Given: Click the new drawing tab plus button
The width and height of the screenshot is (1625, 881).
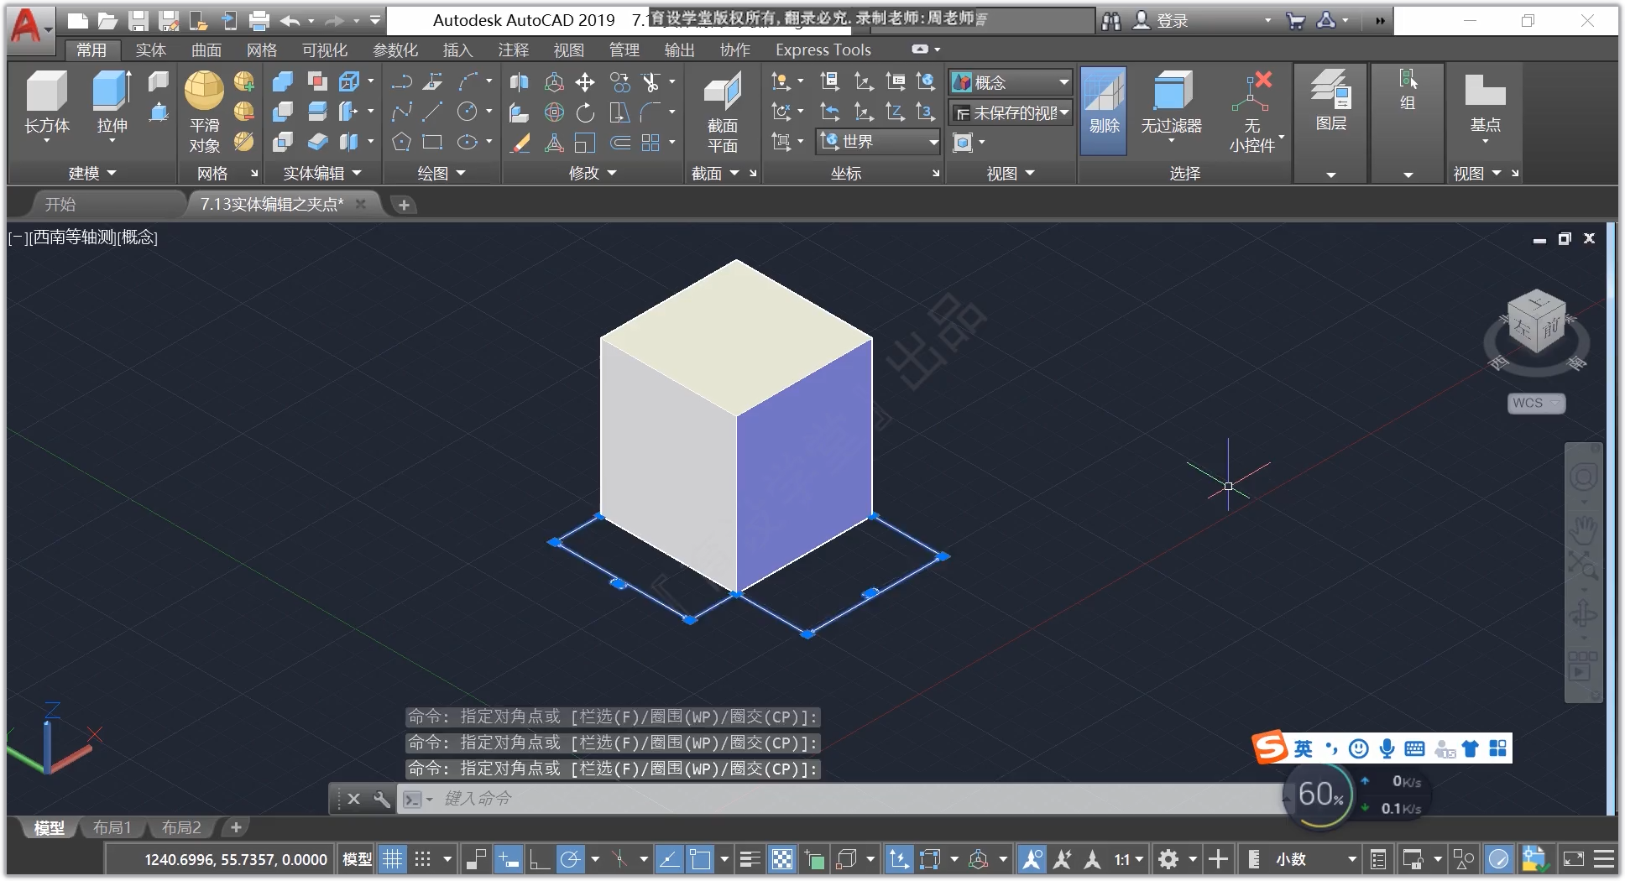Looking at the screenshot, I should click(x=404, y=205).
